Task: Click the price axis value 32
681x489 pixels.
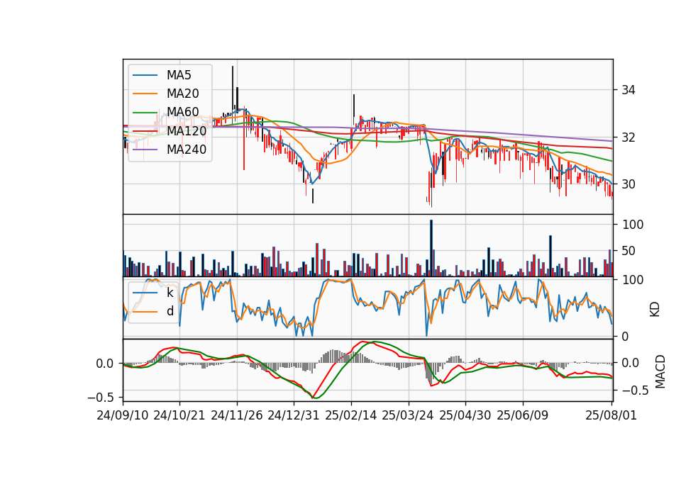Action: coord(629,137)
